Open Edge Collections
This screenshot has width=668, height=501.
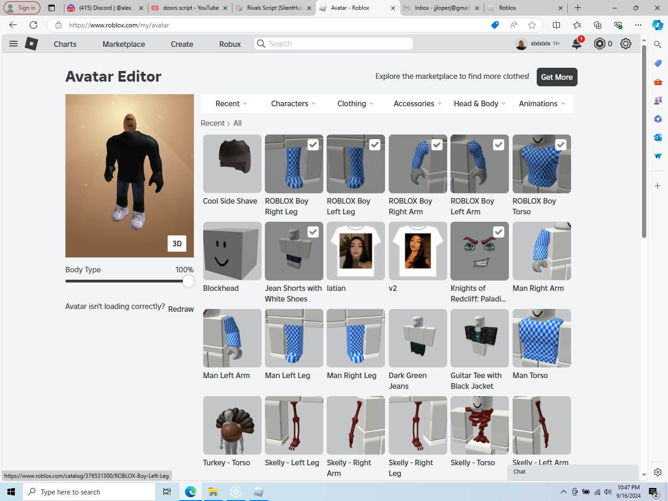tap(597, 25)
